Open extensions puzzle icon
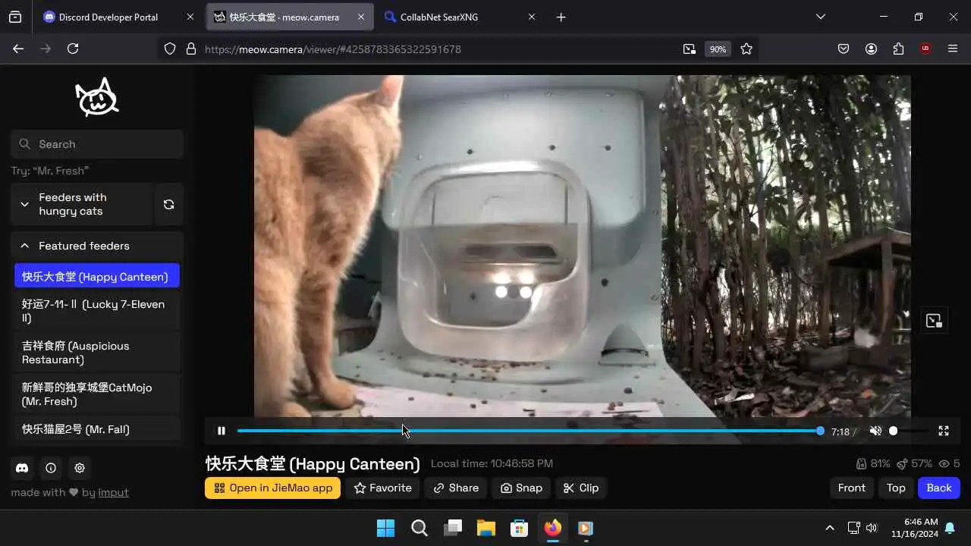Screen dimensions: 971x546 tap(898, 49)
